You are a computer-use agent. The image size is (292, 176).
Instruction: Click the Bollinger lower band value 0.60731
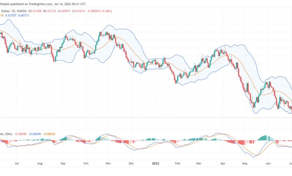tap(23, 15)
